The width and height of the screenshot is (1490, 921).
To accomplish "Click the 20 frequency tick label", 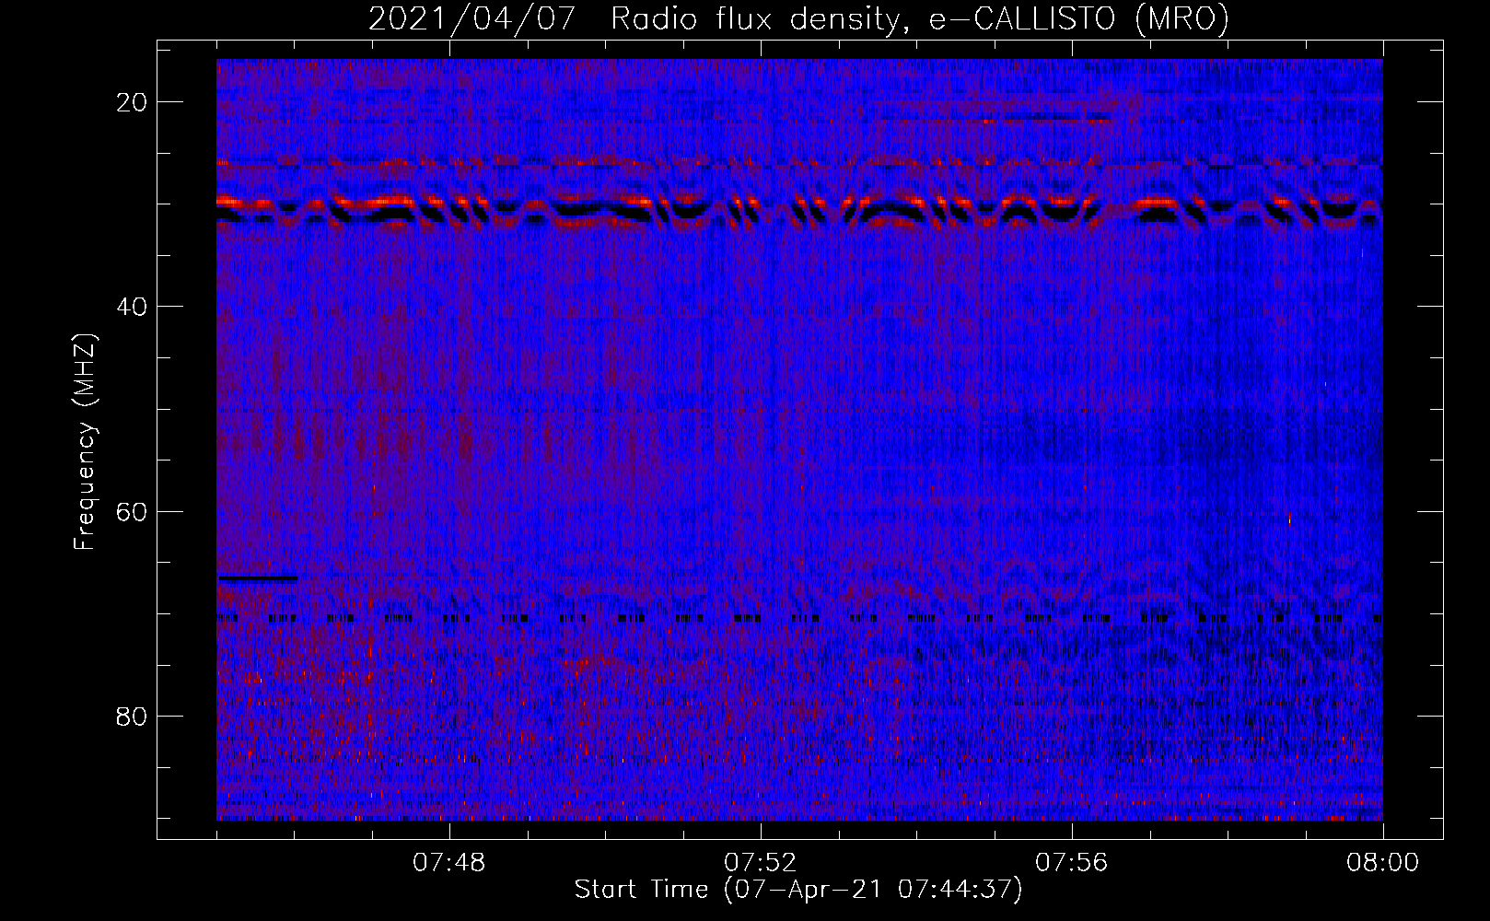I will pyautogui.click(x=132, y=102).
